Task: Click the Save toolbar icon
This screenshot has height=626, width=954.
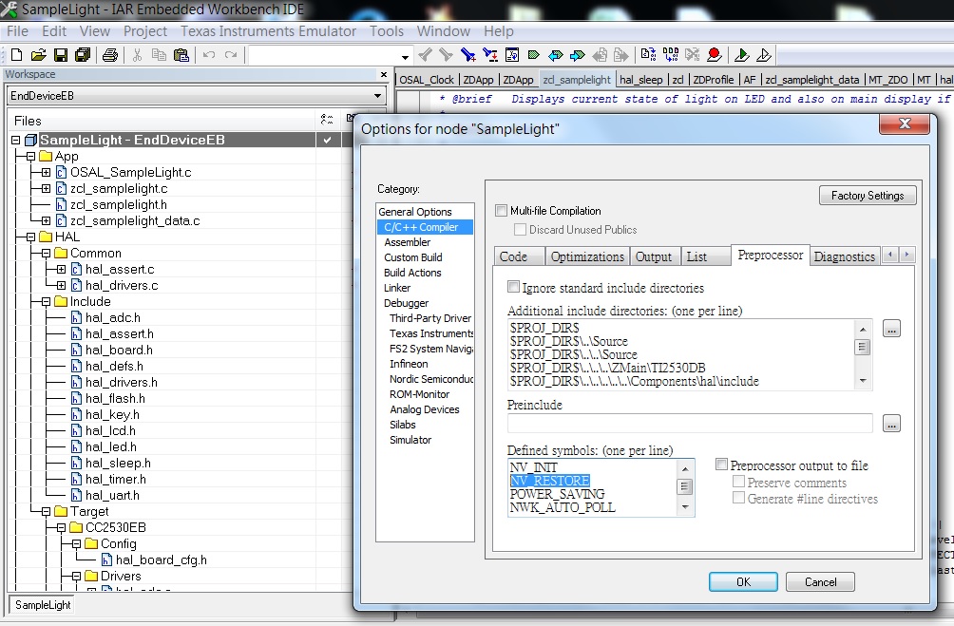Action: pyautogui.click(x=60, y=55)
